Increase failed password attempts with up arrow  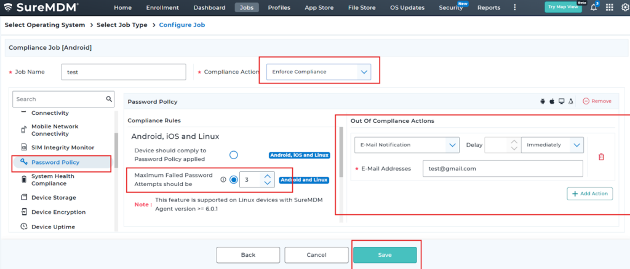pos(267,176)
